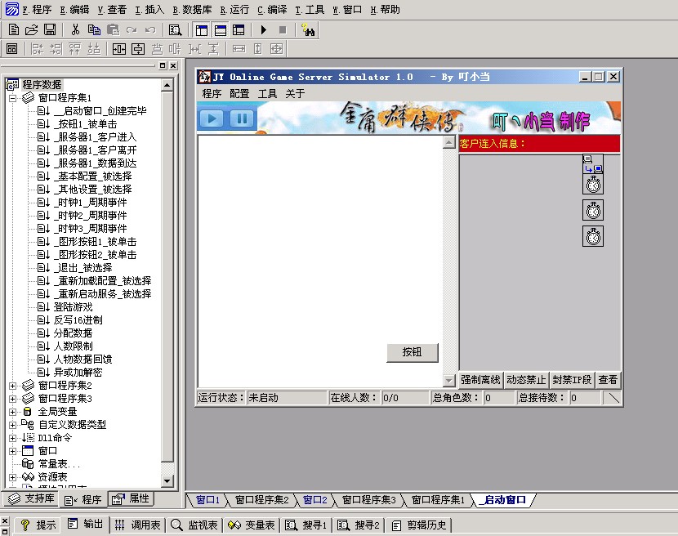Expand the 窗口程序集2 tree node

(13, 386)
